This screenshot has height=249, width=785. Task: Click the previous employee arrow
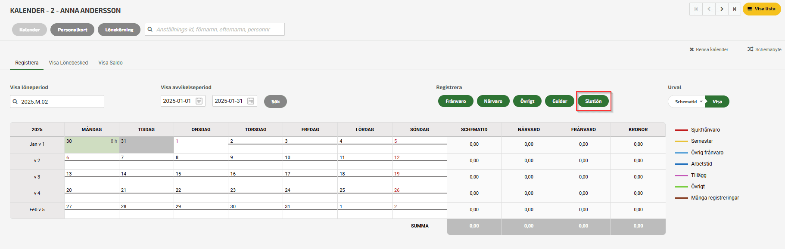(709, 9)
